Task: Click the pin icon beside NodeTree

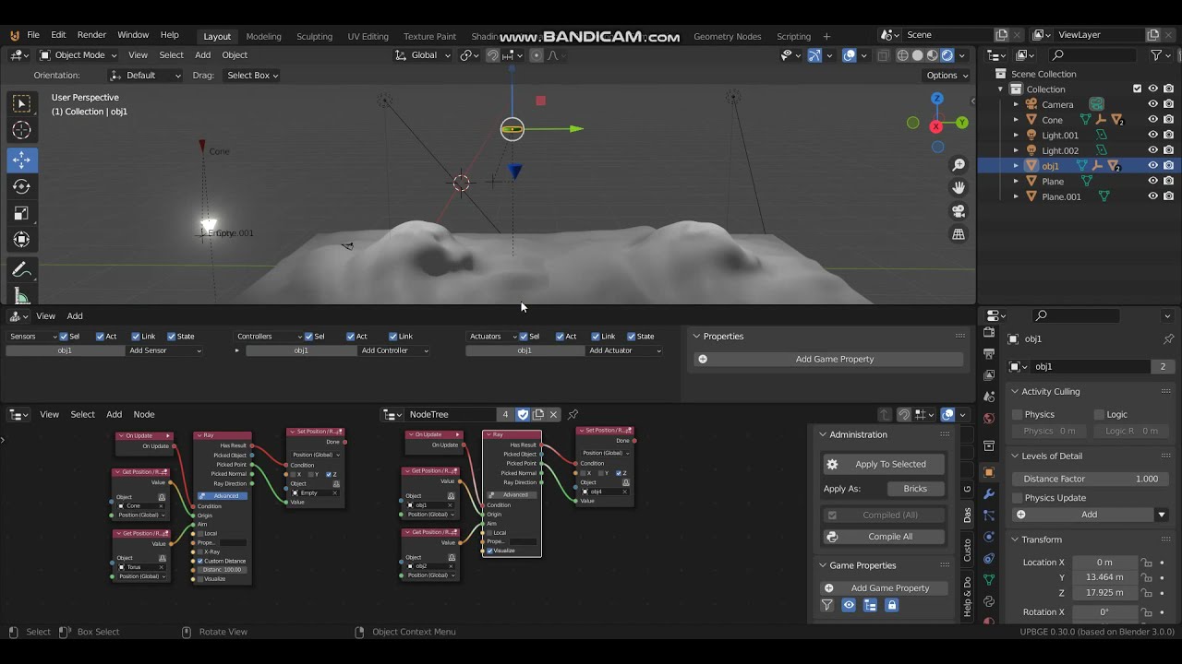Action: point(573,415)
